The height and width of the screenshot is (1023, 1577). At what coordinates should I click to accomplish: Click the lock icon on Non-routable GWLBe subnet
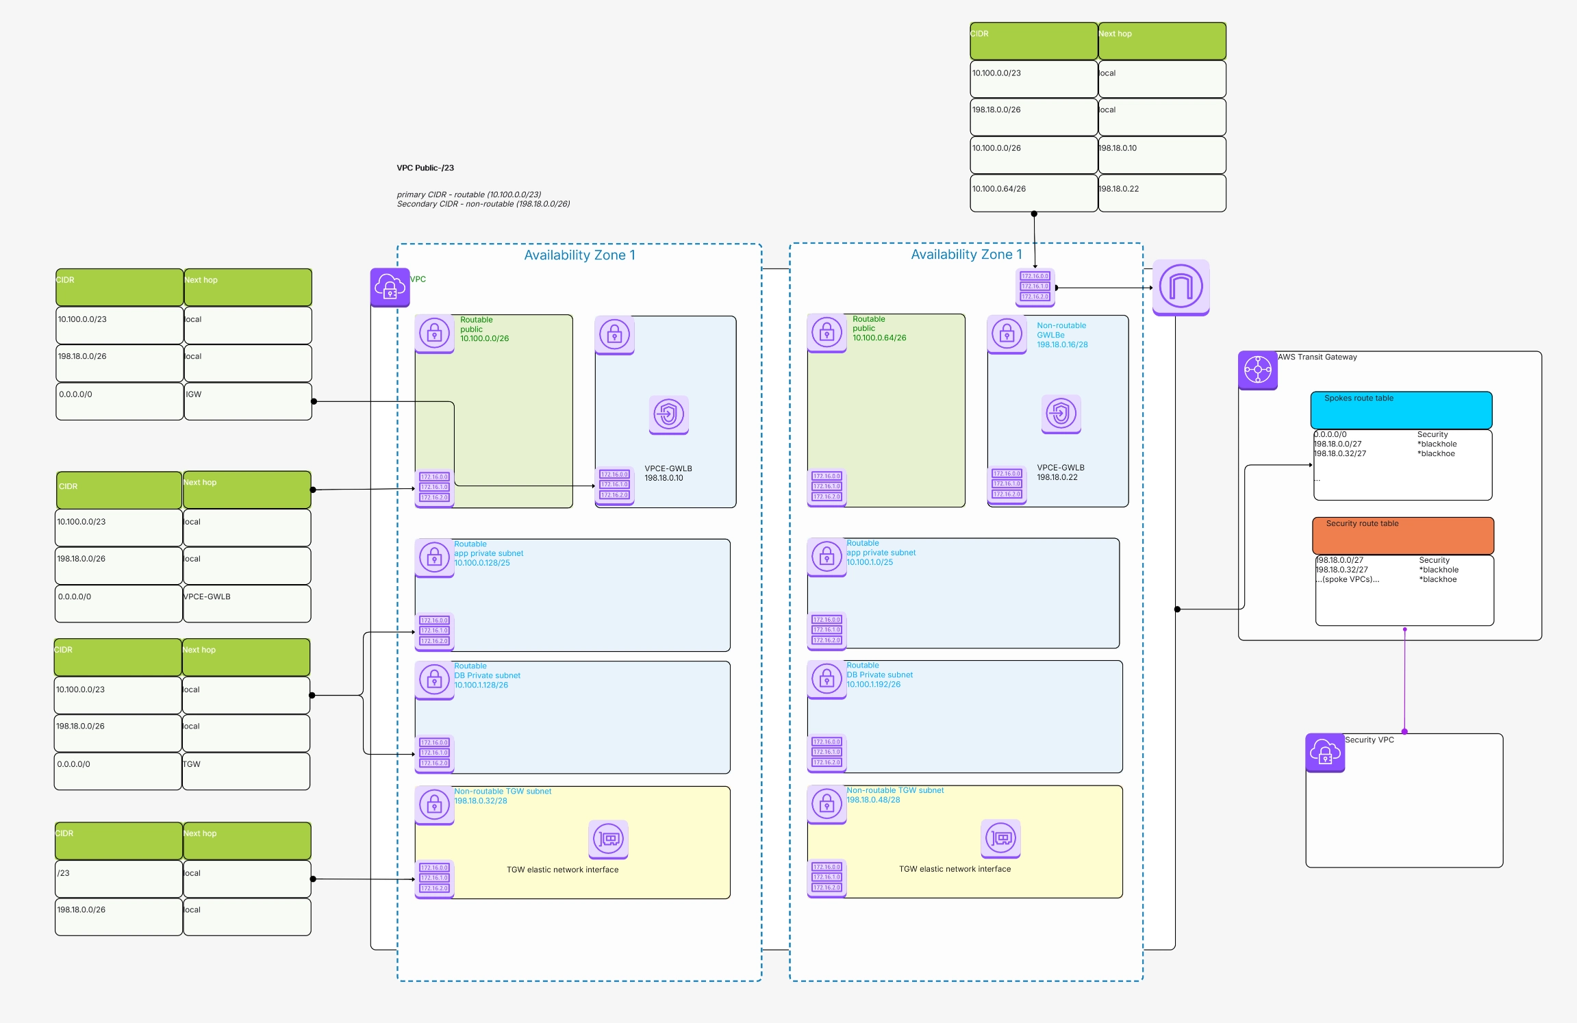1006,335
